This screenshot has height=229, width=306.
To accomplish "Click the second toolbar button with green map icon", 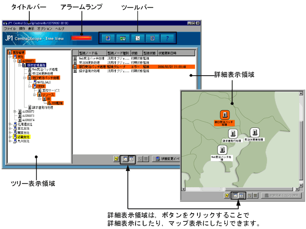I will tap(123, 38).
